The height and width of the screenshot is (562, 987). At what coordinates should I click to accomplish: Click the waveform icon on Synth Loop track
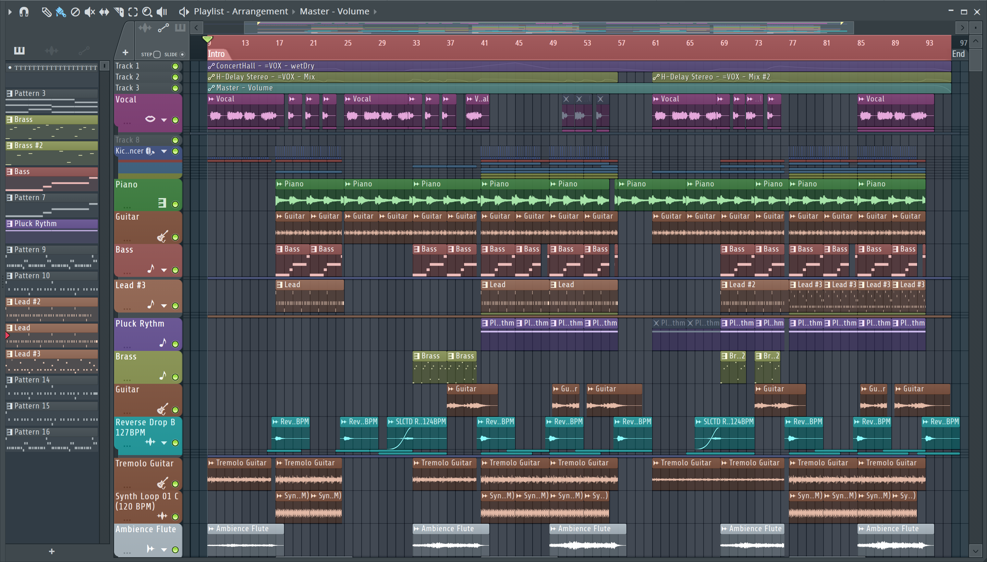[x=162, y=516]
